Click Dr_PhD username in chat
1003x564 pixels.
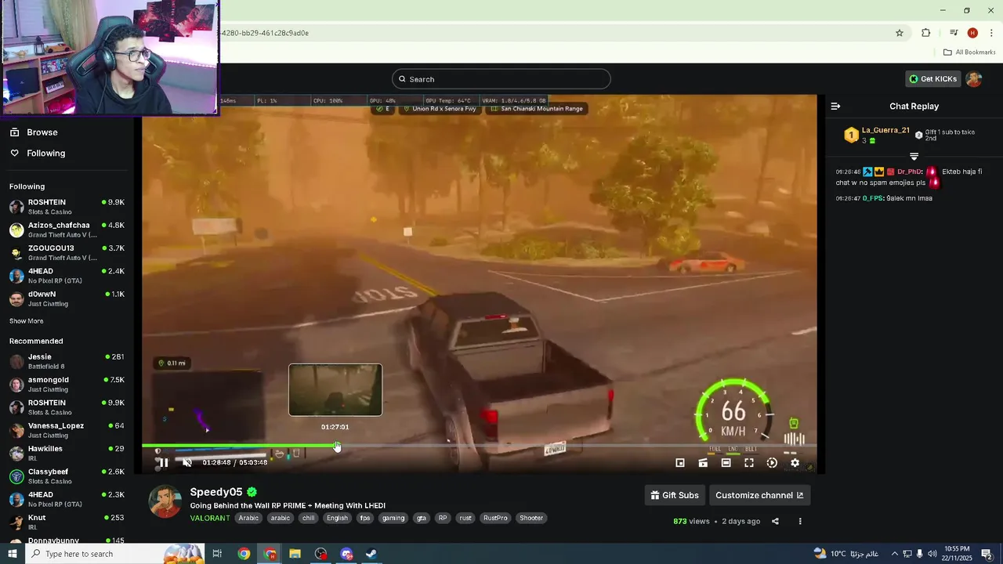coord(910,172)
